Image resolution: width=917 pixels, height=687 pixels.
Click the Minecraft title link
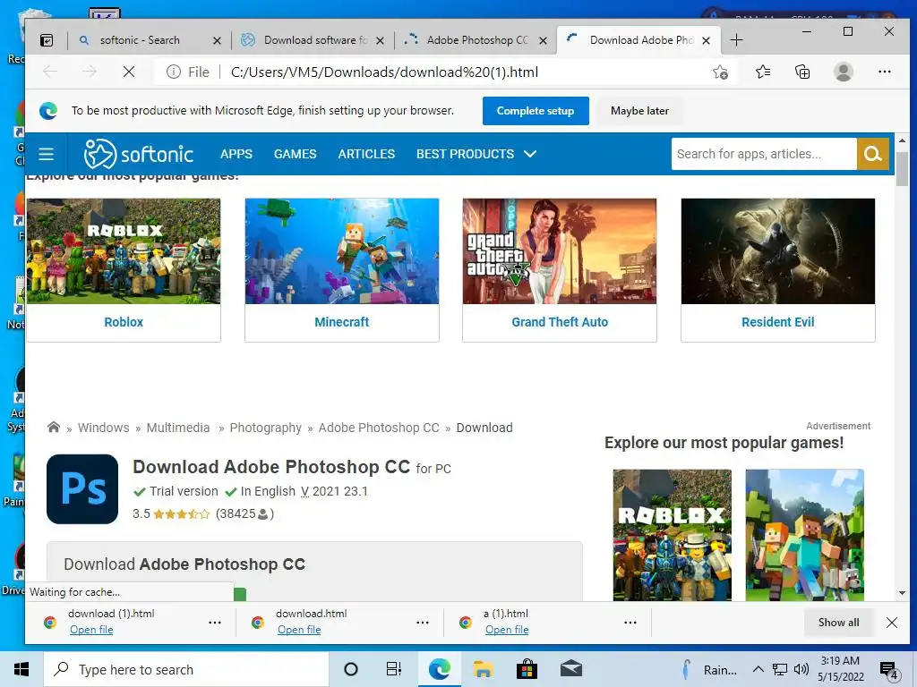341,322
